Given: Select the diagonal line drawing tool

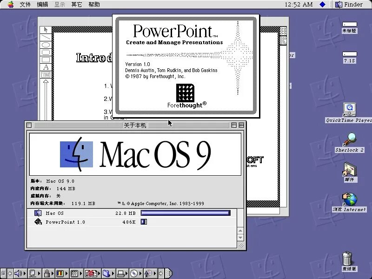Looking at the screenshot, I should pos(46,37).
